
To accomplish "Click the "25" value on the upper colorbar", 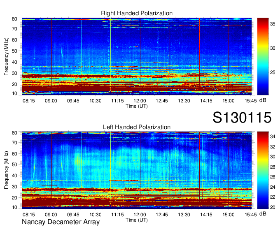I will click(273, 72).
